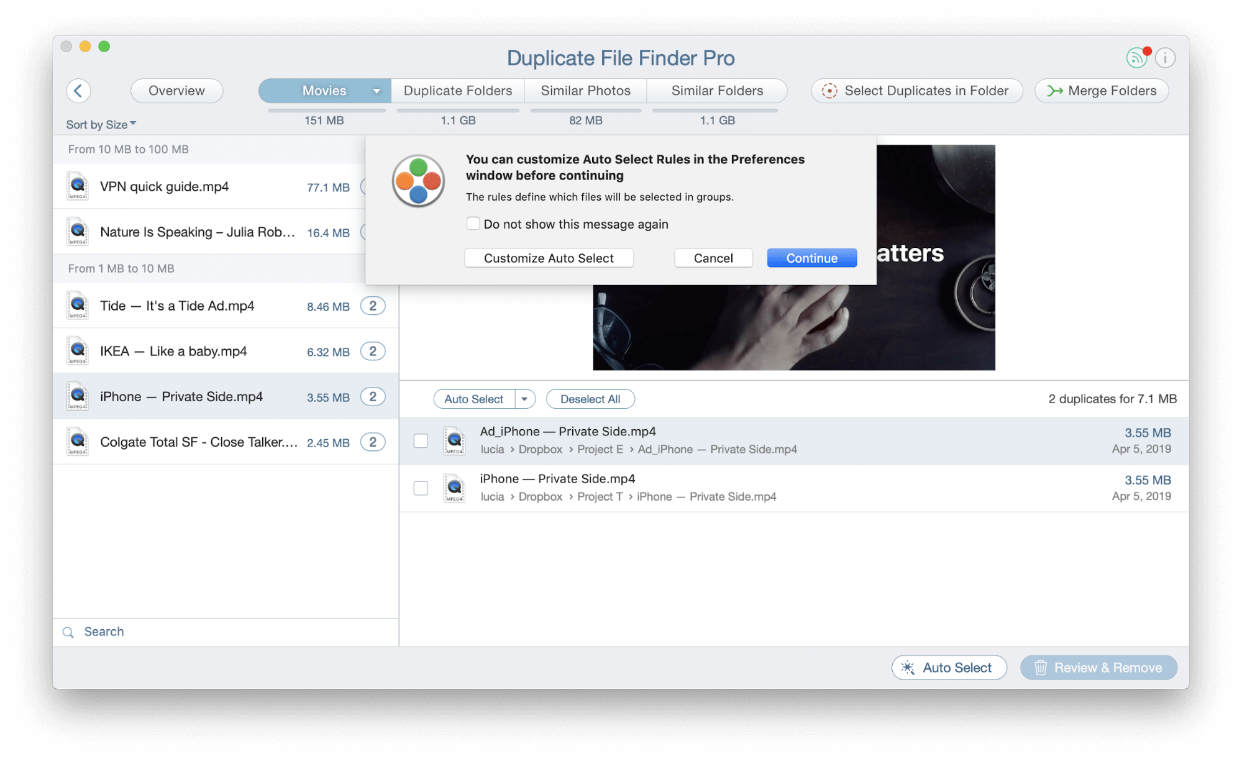Viewport: 1242px width, 759px height.
Task: Expand the Auto Select options arrow
Action: tap(525, 399)
